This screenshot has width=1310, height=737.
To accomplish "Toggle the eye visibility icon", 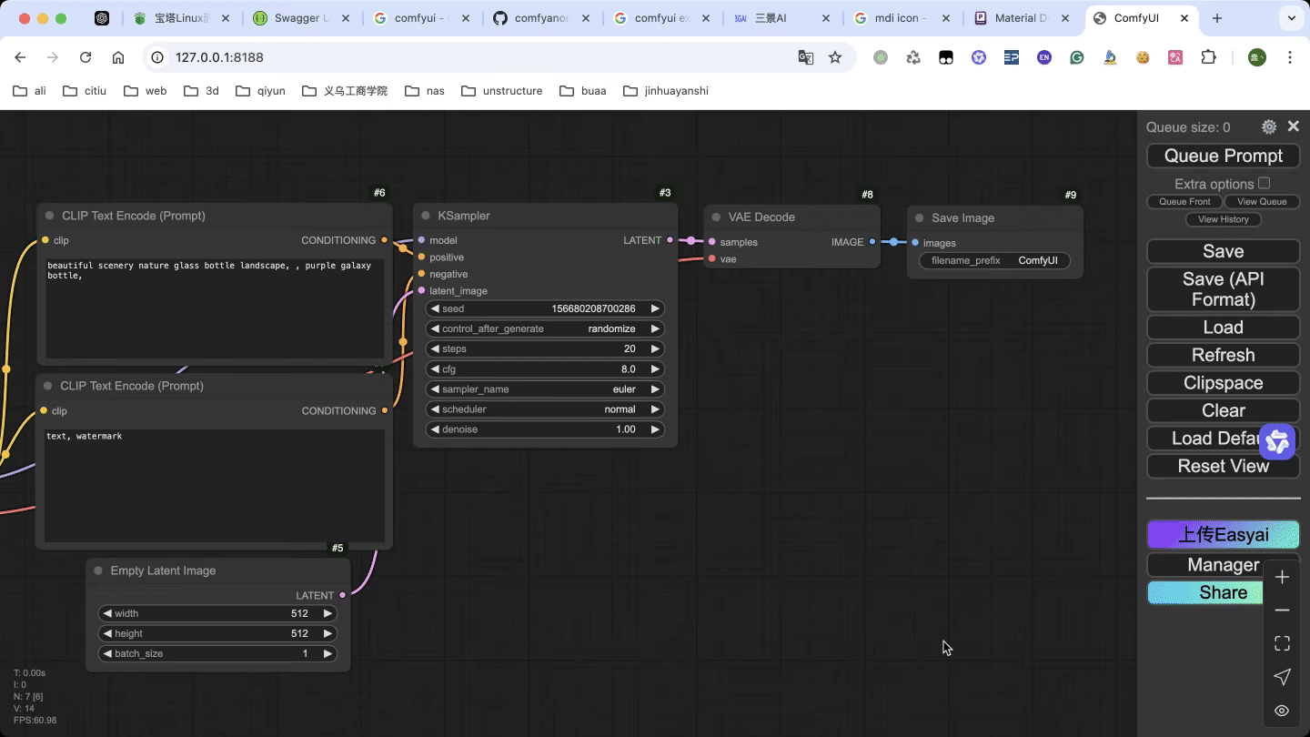I will click(1282, 711).
